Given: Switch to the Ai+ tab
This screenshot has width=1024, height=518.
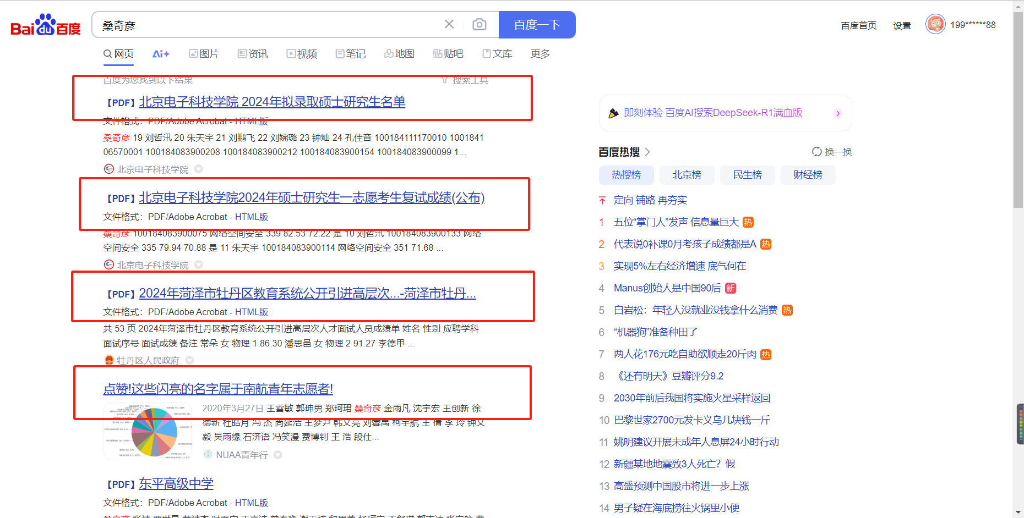Looking at the screenshot, I should point(161,54).
